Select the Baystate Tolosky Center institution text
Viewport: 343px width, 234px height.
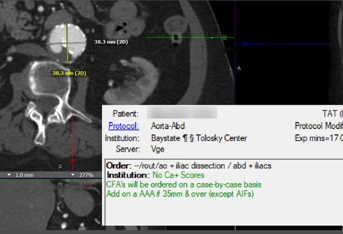click(x=199, y=138)
